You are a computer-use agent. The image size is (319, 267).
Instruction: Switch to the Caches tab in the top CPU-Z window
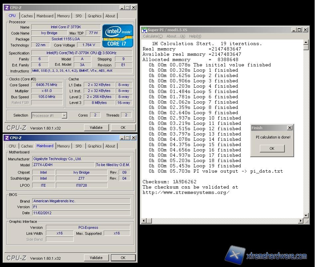click(x=27, y=16)
